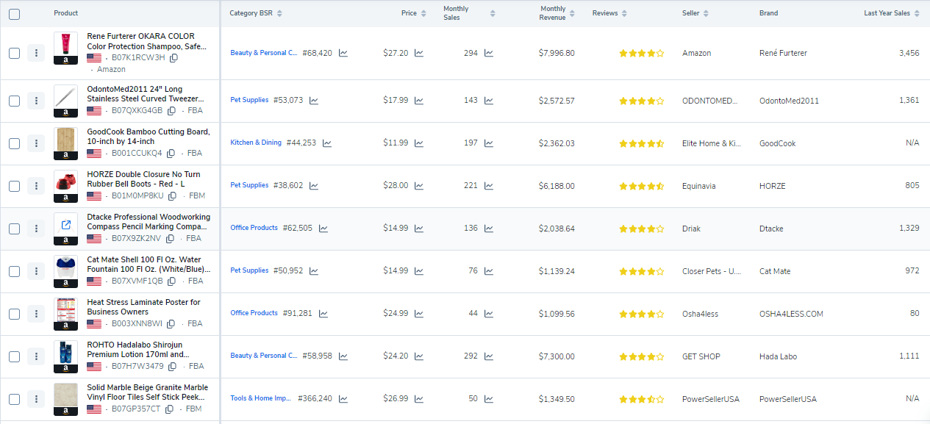Open external link icon on Dtacke compass thumbnail
Screen dimensions: 930x424
pyautogui.click(x=65, y=225)
